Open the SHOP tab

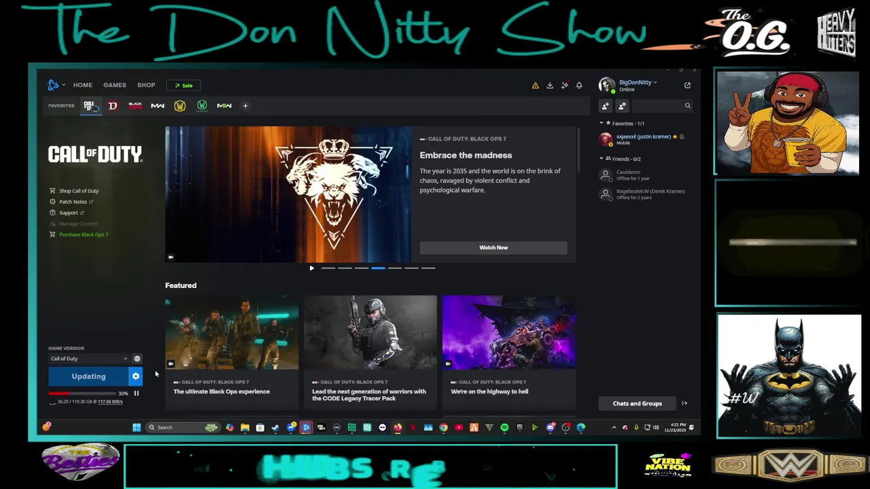point(146,85)
